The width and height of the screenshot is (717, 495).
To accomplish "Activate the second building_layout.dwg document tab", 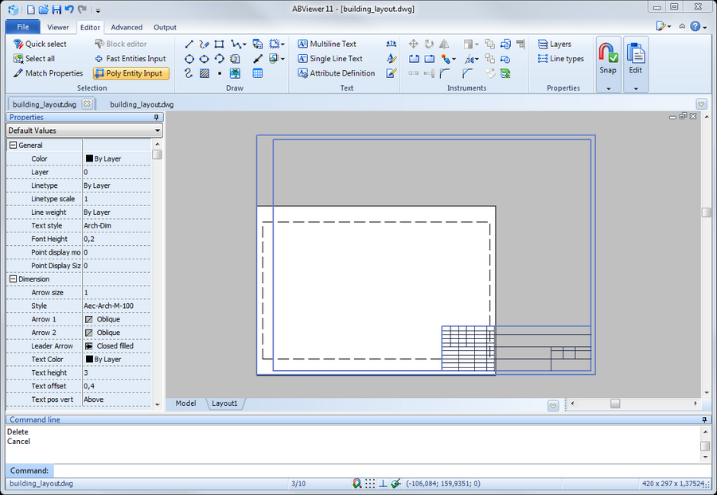I will pyautogui.click(x=142, y=104).
